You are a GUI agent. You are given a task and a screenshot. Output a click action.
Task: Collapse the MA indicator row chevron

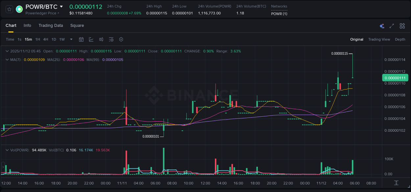click(x=7, y=60)
